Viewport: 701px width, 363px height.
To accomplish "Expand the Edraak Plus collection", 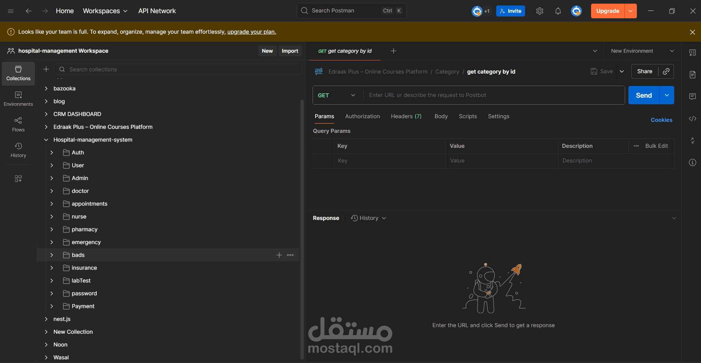I will click(46, 127).
